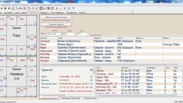The width and height of the screenshot is (183, 103).
Task: Open the Показать menu
Action: (25, 5)
